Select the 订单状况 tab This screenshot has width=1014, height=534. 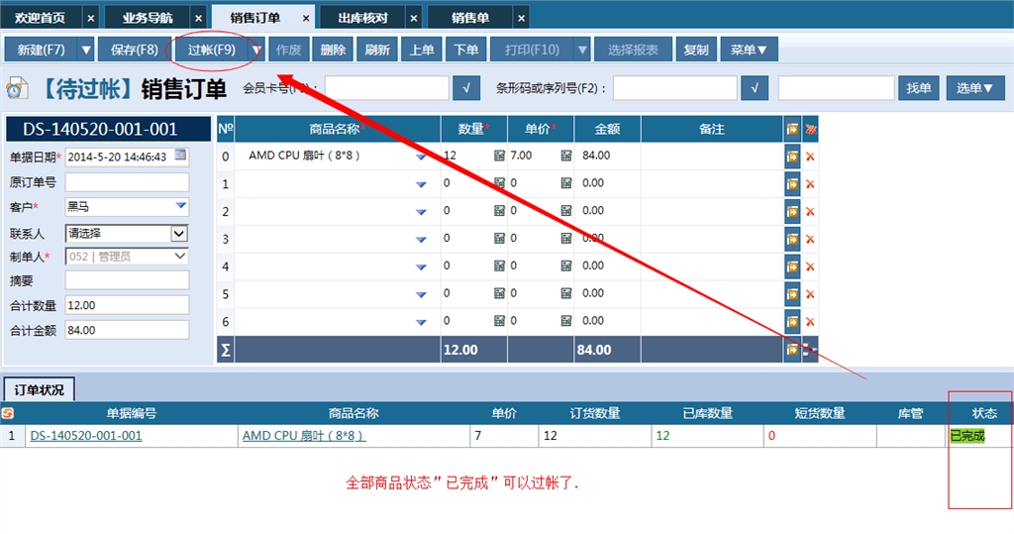(x=39, y=389)
